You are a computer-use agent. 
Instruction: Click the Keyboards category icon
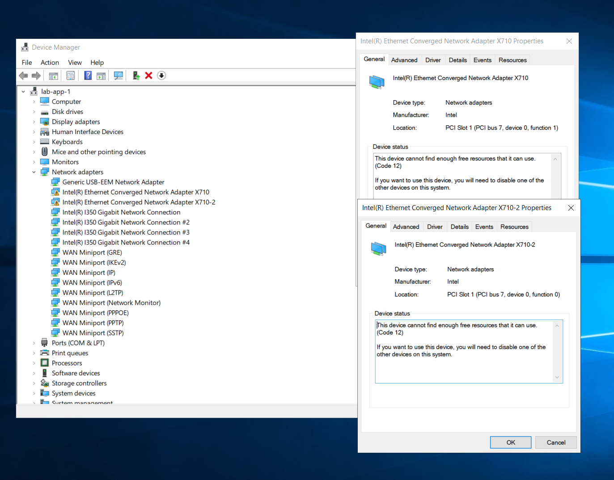(45, 142)
